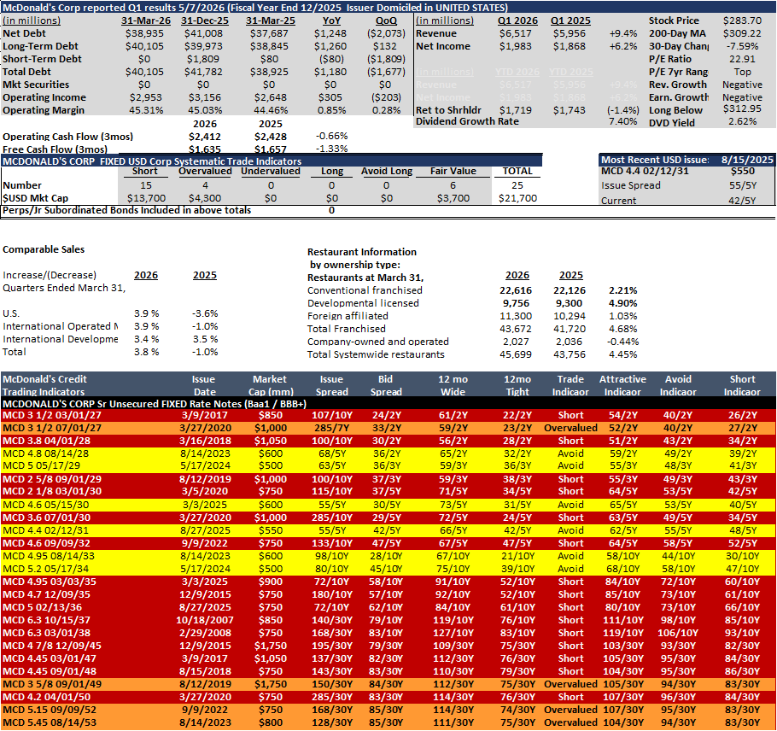Click the MCD 3 5/8 09/01/49 Overvalued indicator cell
Viewport: 777px width, 731px height.
coord(570,684)
